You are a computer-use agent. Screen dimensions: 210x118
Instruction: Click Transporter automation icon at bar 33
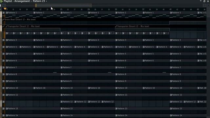point(116,26)
